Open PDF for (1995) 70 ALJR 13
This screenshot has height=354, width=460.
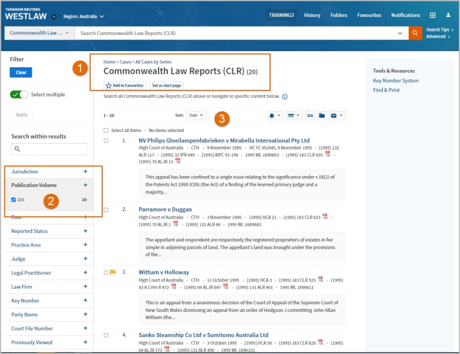[x=178, y=161]
